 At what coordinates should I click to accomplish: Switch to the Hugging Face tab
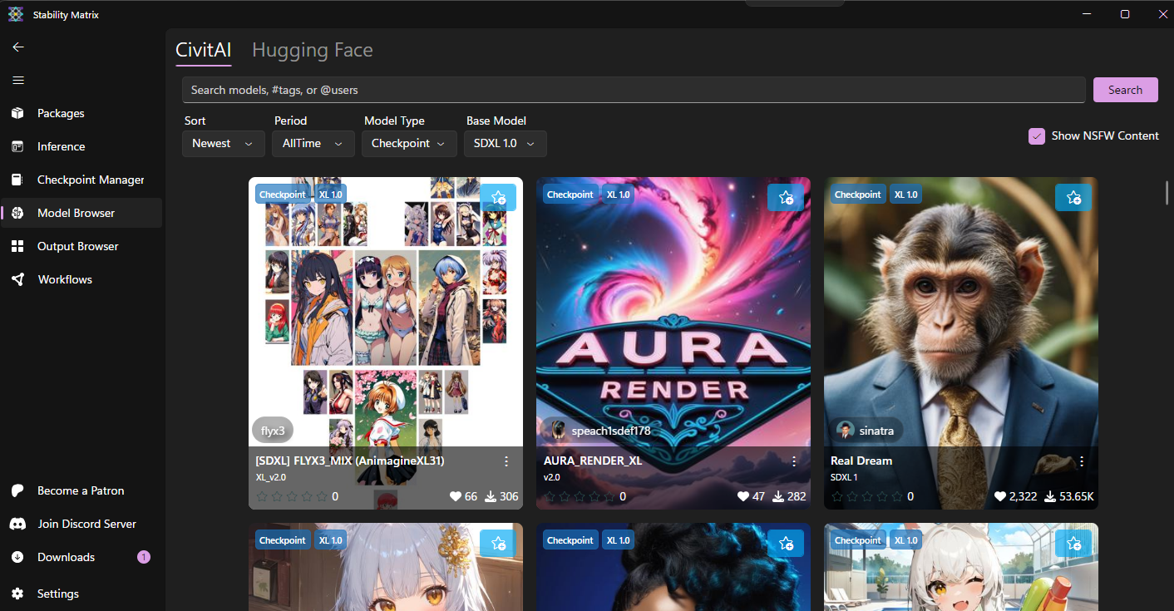pos(312,50)
